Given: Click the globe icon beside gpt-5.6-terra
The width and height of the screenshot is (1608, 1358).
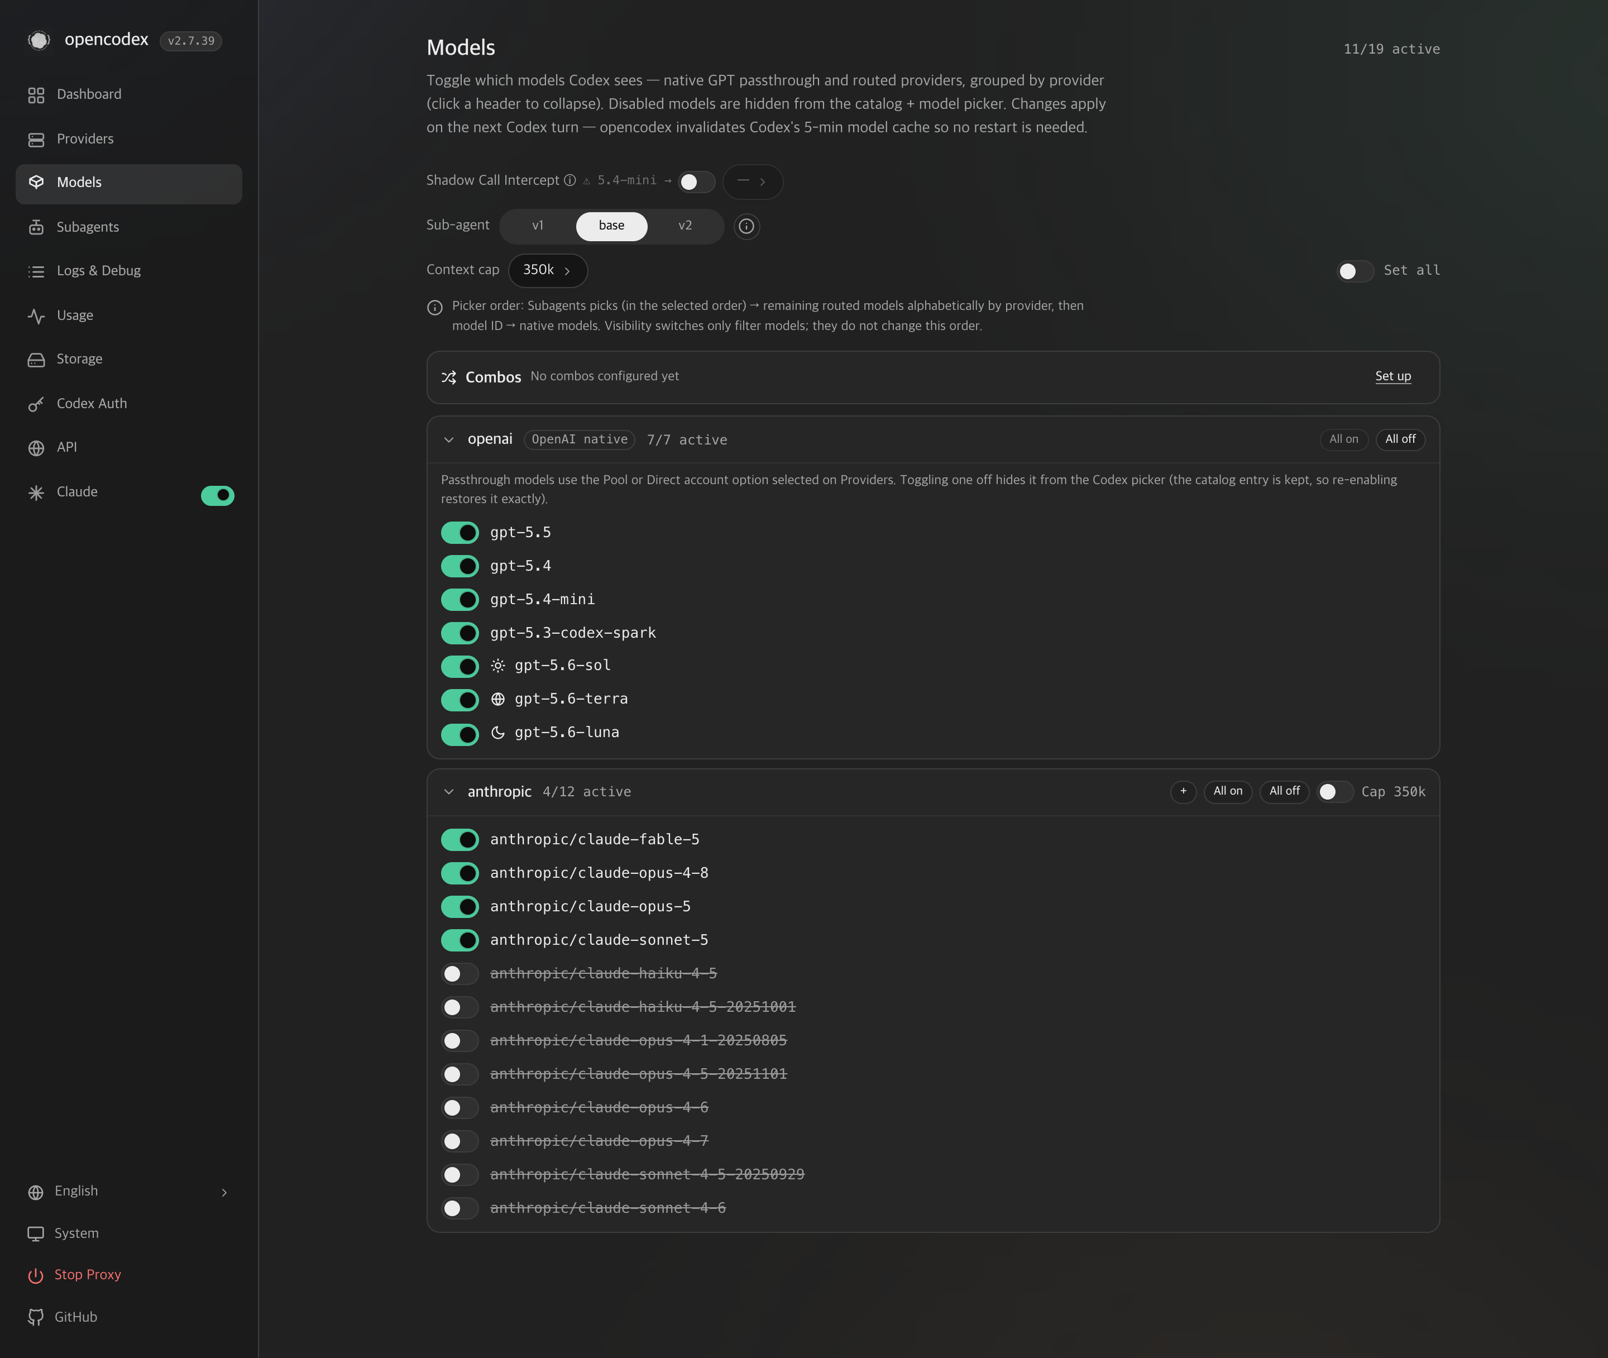Looking at the screenshot, I should (498, 699).
